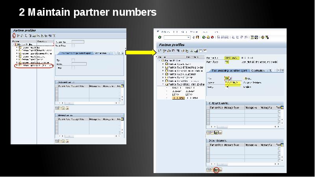
Task: Click the Create new session icon
Action: 252,37
